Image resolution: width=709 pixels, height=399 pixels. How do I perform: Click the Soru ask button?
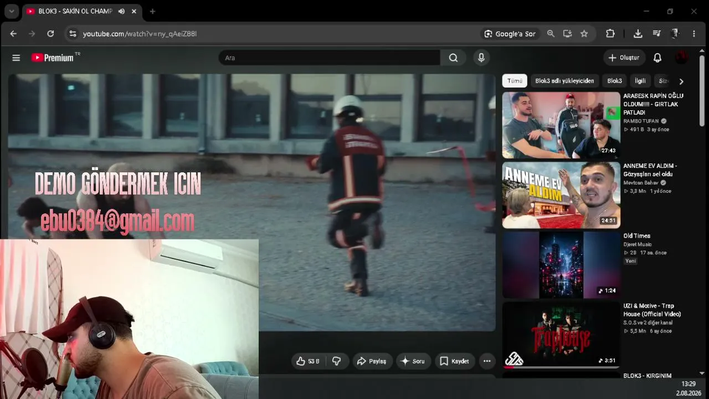(413, 361)
